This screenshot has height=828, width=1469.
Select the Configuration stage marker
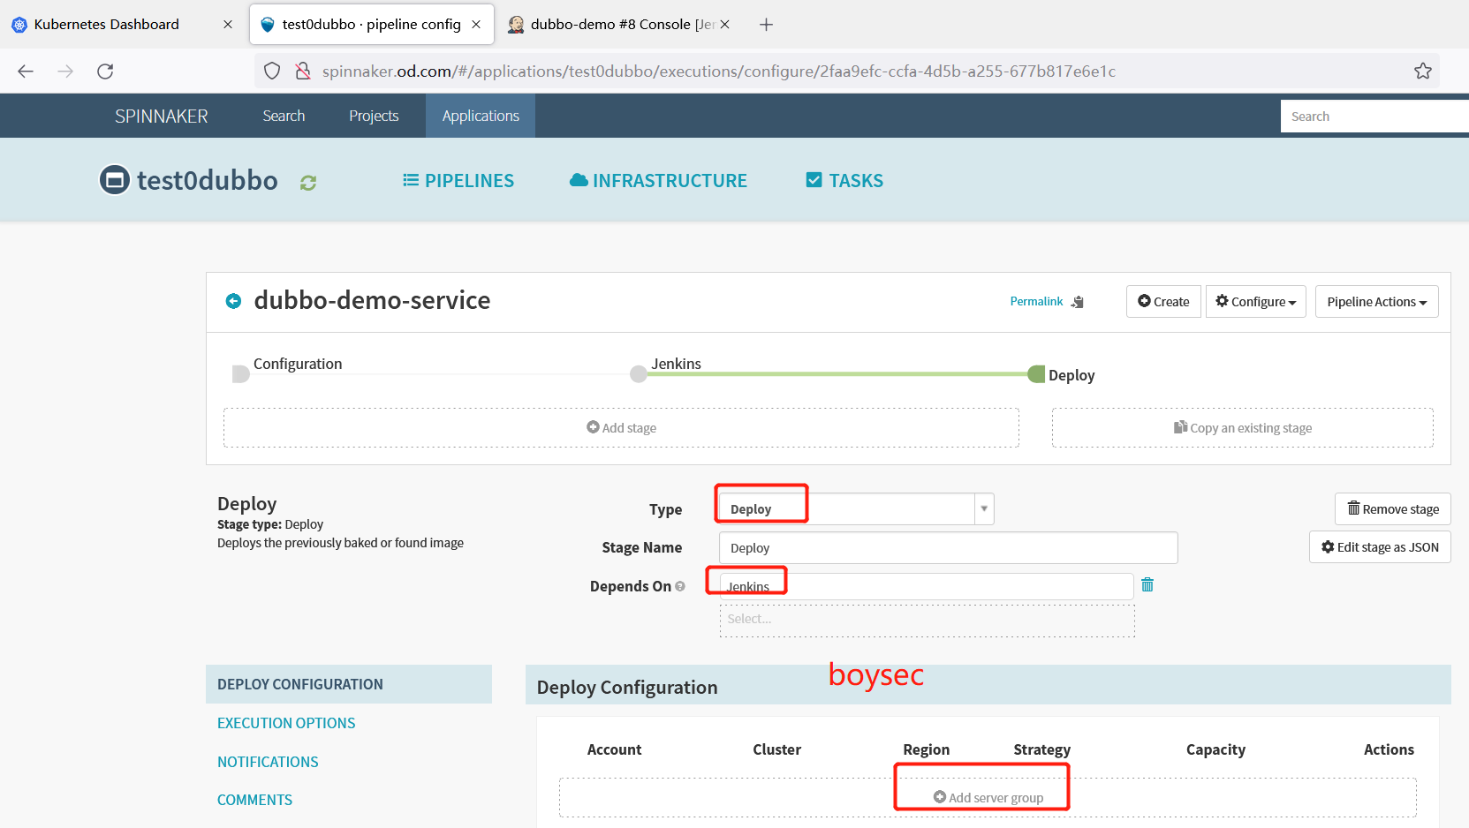pos(240,374)
